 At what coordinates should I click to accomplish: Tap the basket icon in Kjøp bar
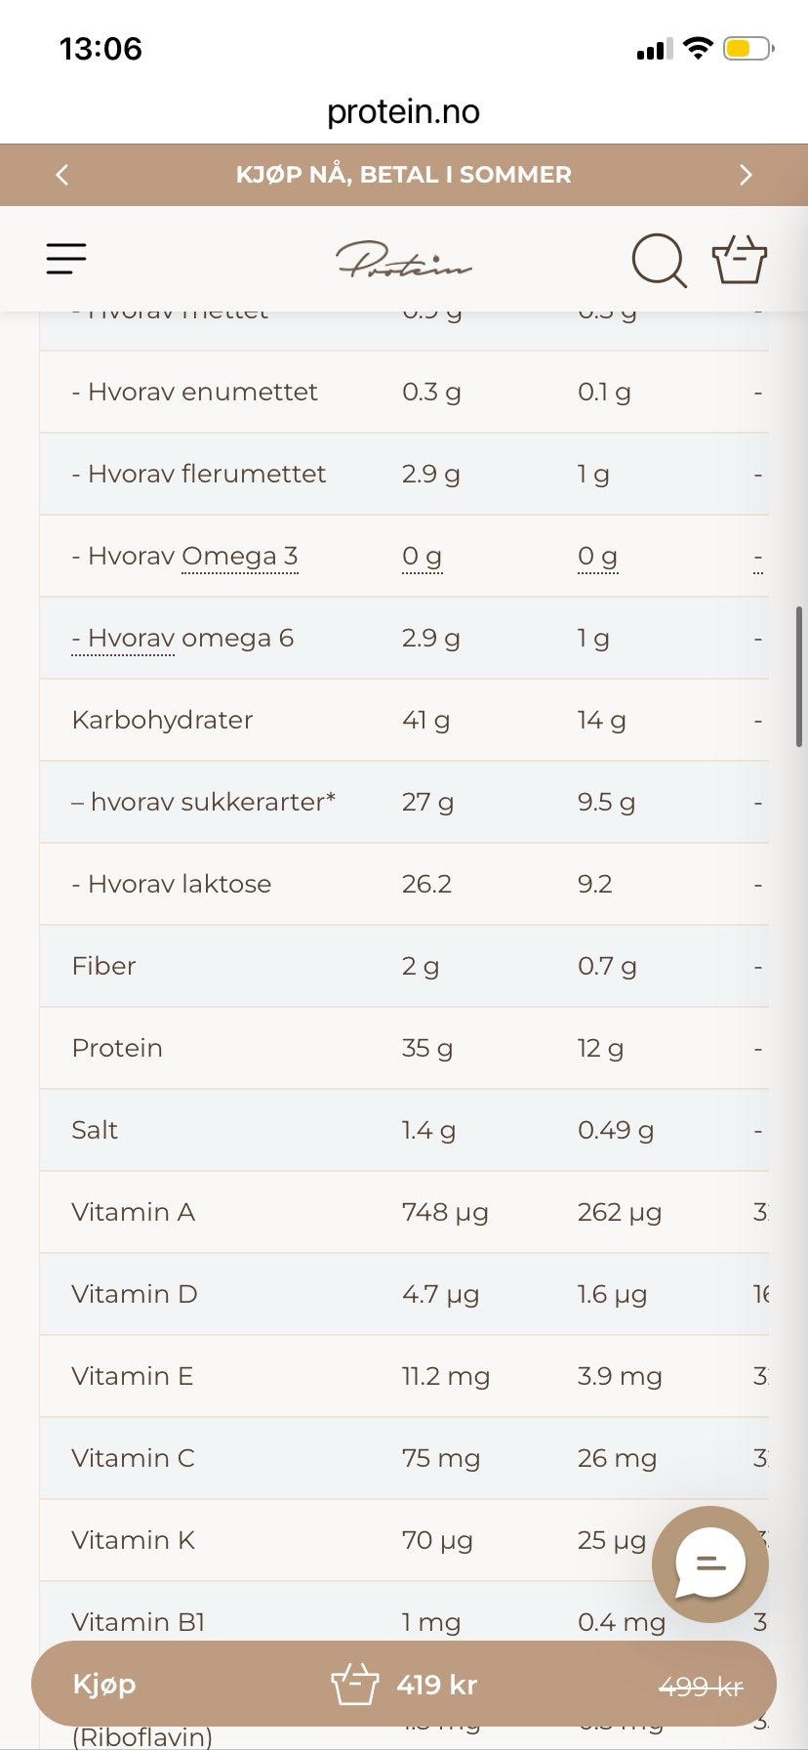[x=354, y=1685]
